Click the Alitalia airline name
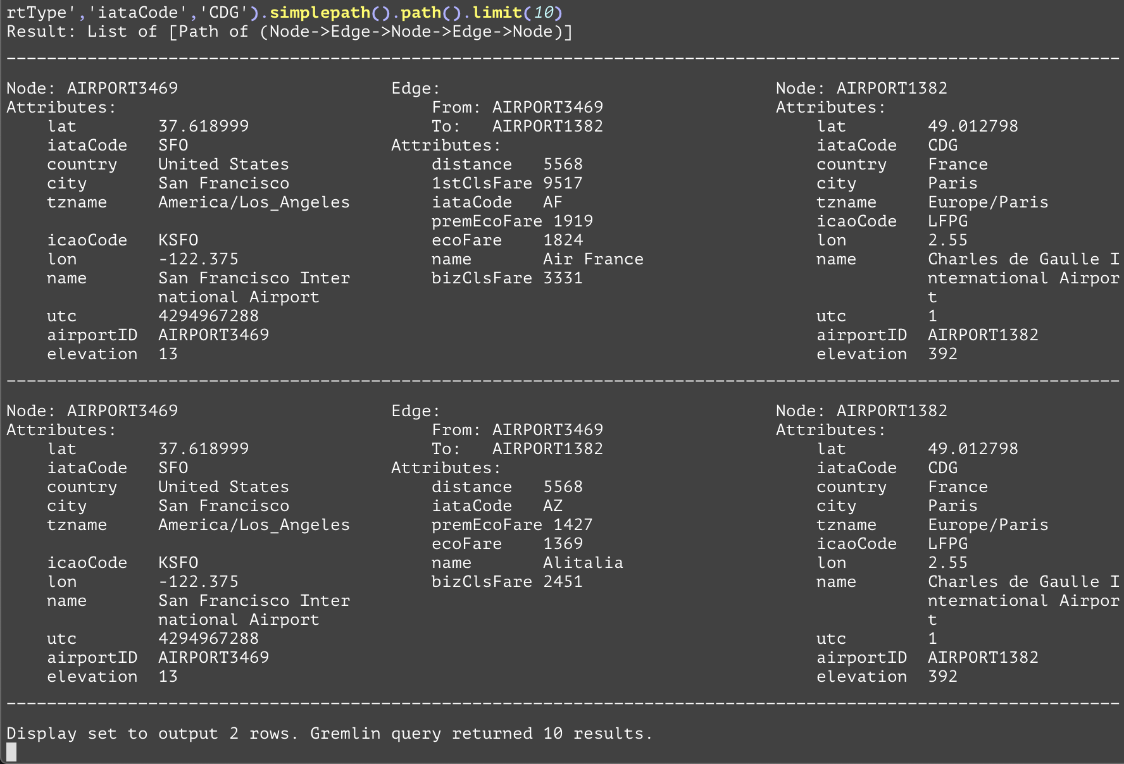The height and width of the screenshot is (764, 1124). point(583,563)
